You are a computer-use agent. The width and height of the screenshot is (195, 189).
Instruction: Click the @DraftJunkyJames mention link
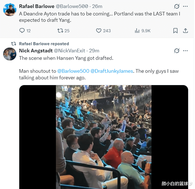[112, 71]
